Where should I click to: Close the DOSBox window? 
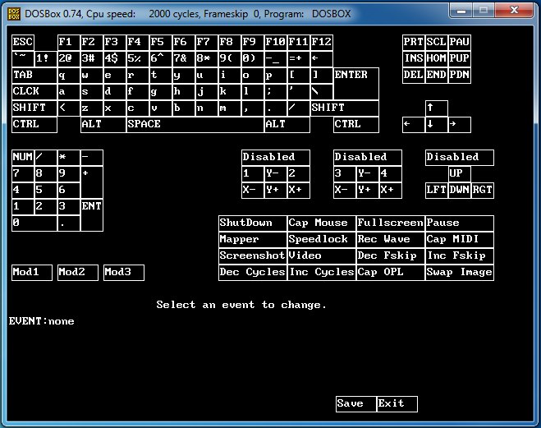[514, 10]
